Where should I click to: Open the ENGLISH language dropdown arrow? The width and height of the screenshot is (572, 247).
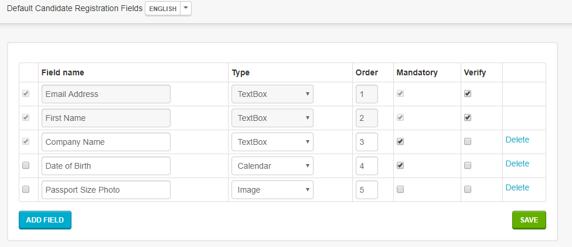(186, 8)
